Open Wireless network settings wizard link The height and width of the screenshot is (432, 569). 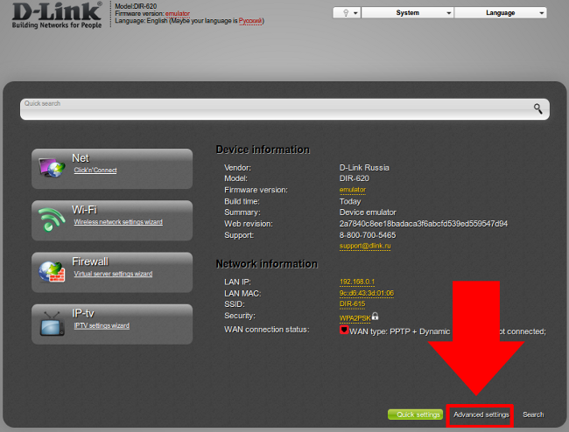118,222
